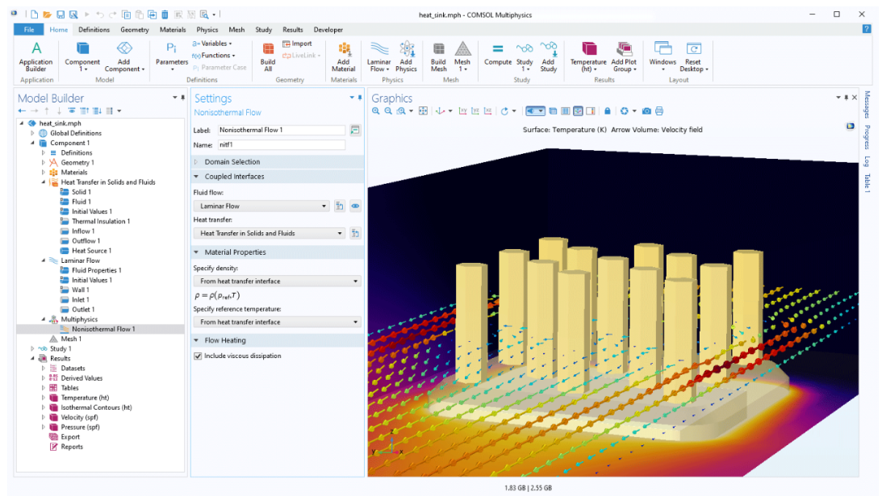This screenshot has height=496, width=882.
Task: Open the Fluid flow dropdown
Action: 261,206
